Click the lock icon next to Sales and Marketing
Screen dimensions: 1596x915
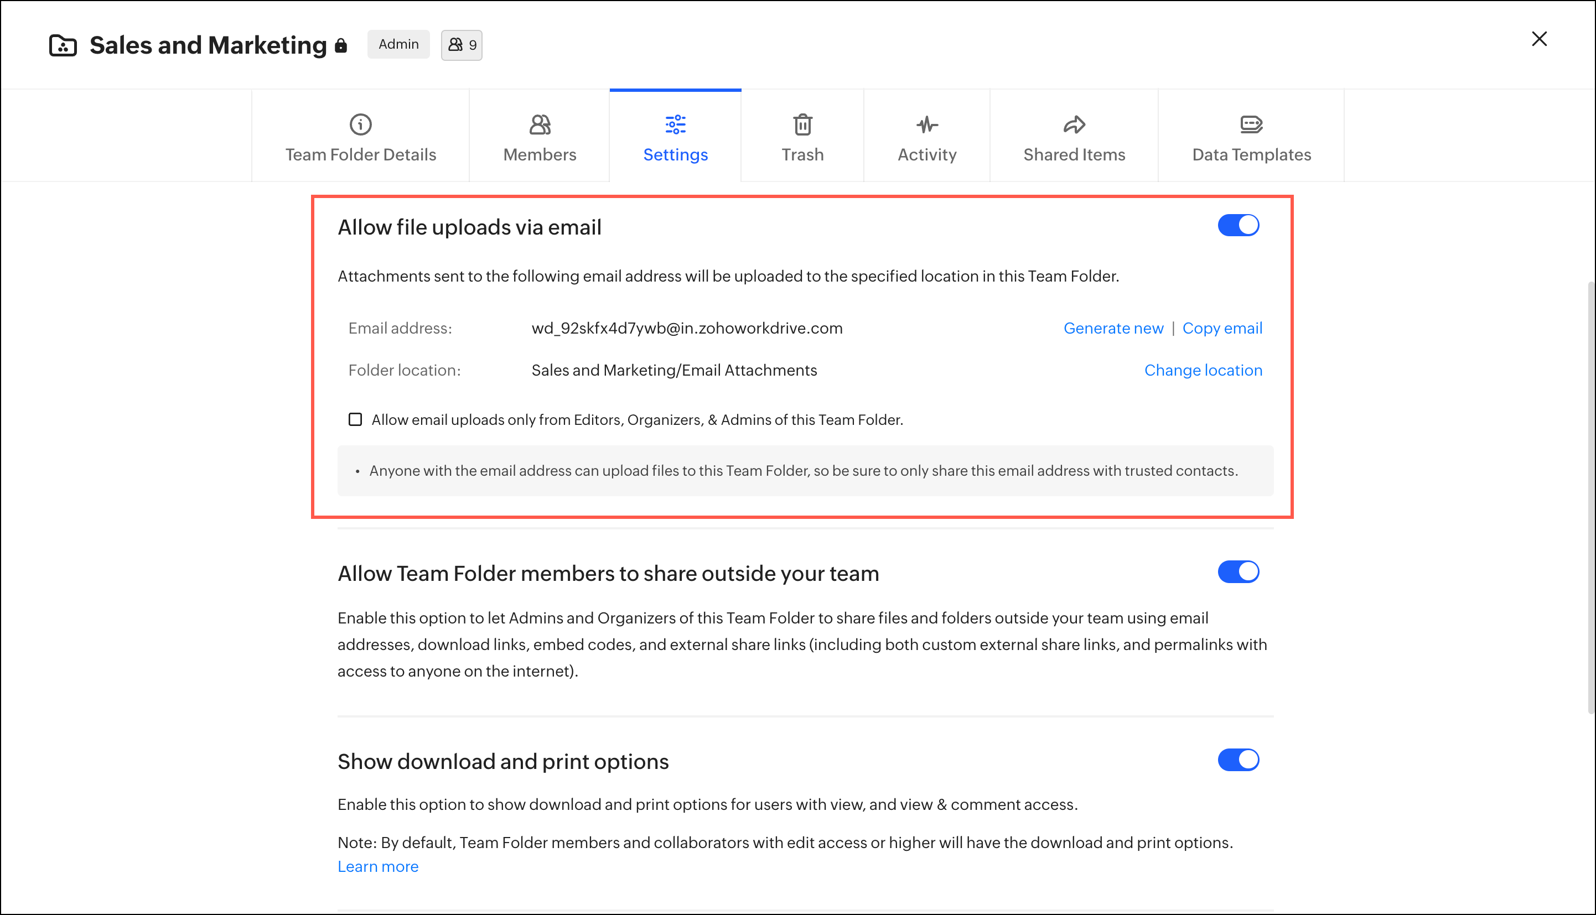(x=341, y=45)
